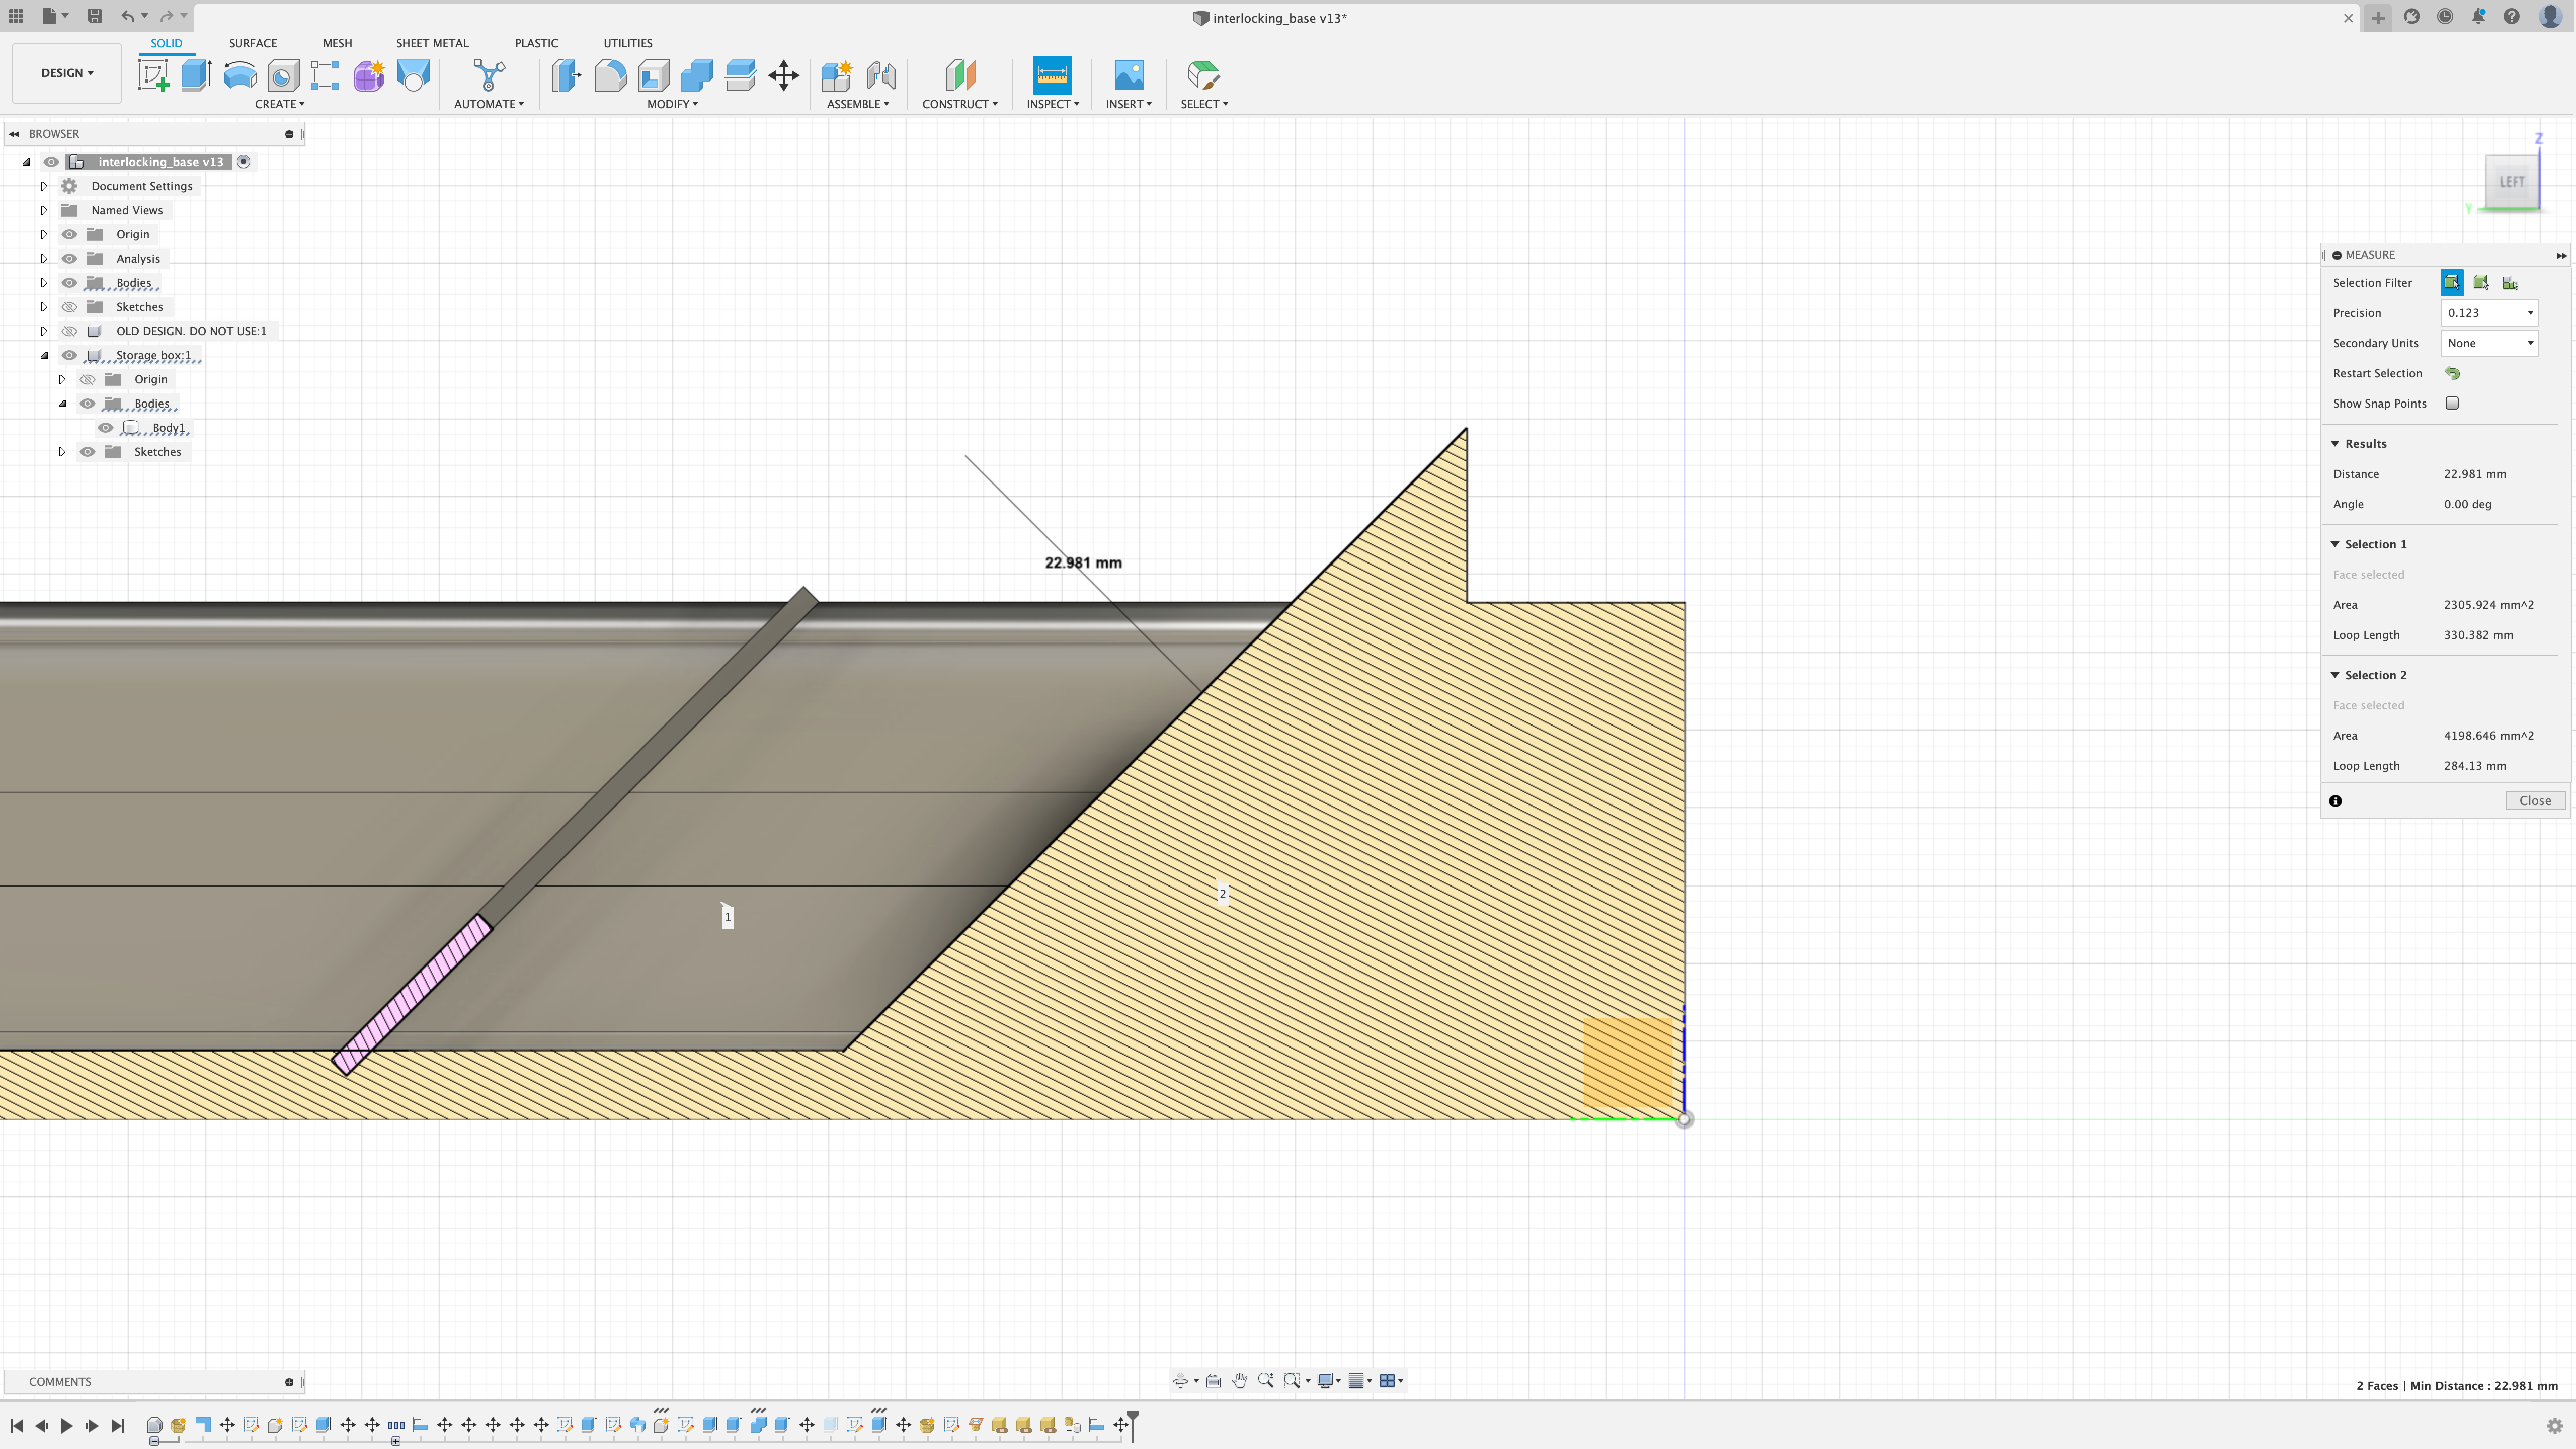Enable the Show Snap Points checkbox
This screenshot has width=2576, height=1449.
(2452, 403)
